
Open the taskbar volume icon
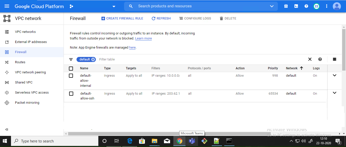[x=304, y=141]
